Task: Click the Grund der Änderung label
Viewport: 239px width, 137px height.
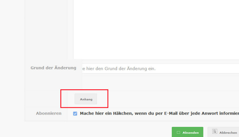Action: tap(53, 68)
